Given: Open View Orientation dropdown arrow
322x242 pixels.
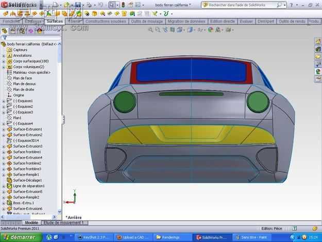Looking at the screenshot, I should pos(184,30).
